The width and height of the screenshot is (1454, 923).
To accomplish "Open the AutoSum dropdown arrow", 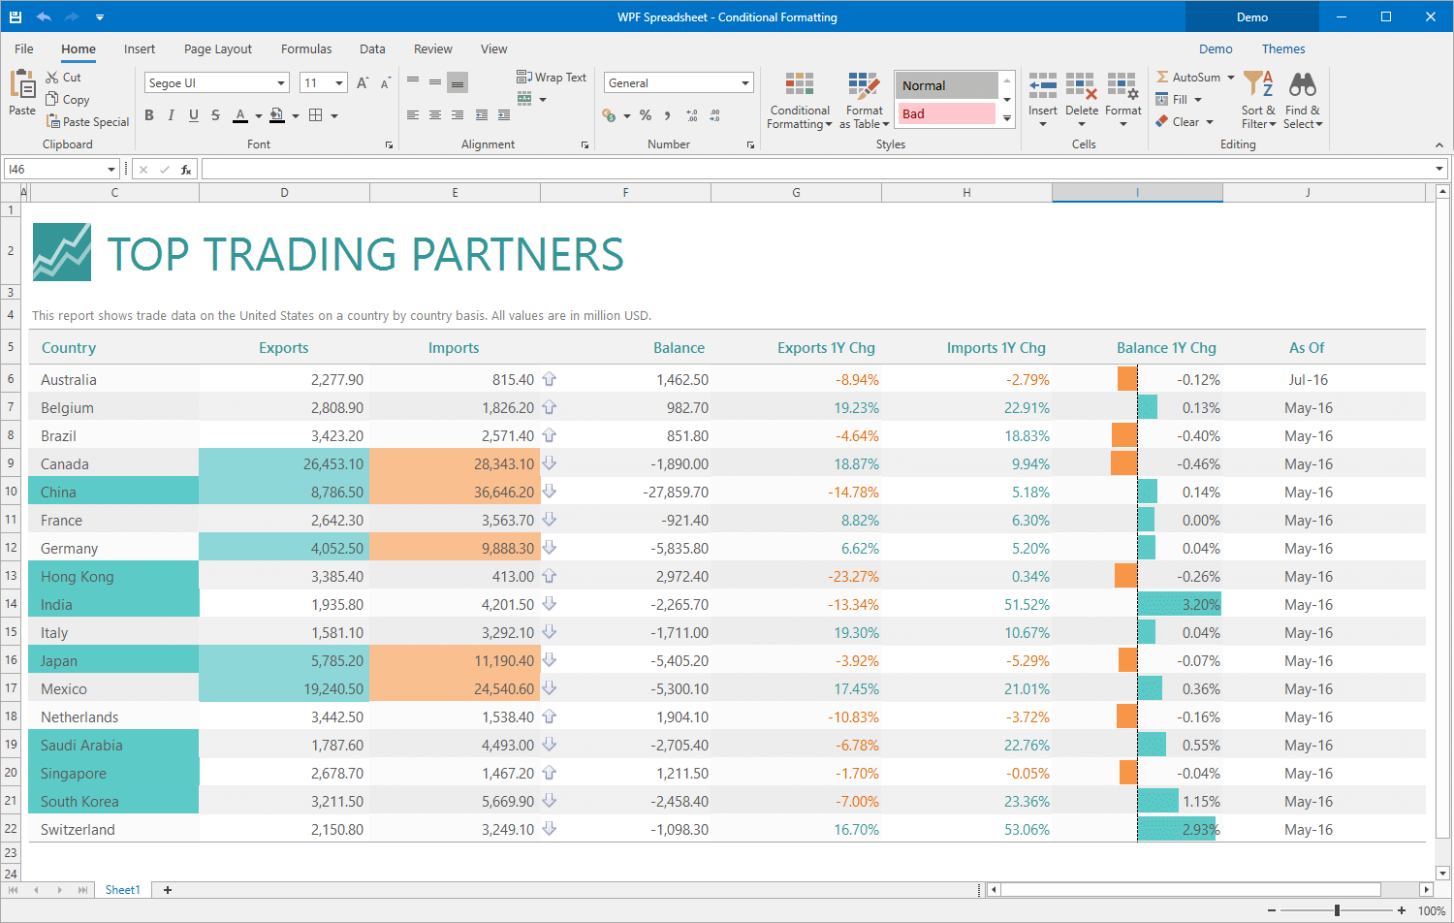I will [x=1231, y=78].
